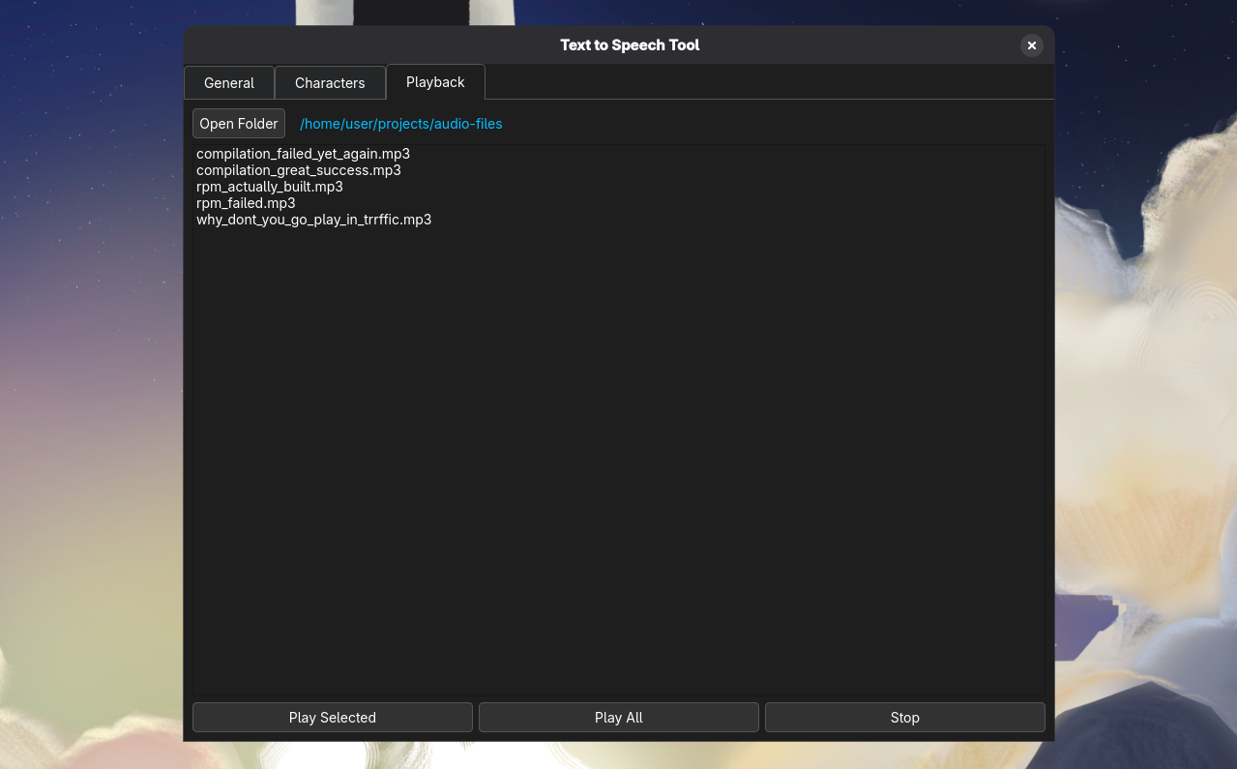Start playback with Play All
The image size is (1237, 769).
pyautogui.click(x=618, y=717)
